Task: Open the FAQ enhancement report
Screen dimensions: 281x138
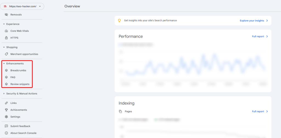Action: coord(13,77)
